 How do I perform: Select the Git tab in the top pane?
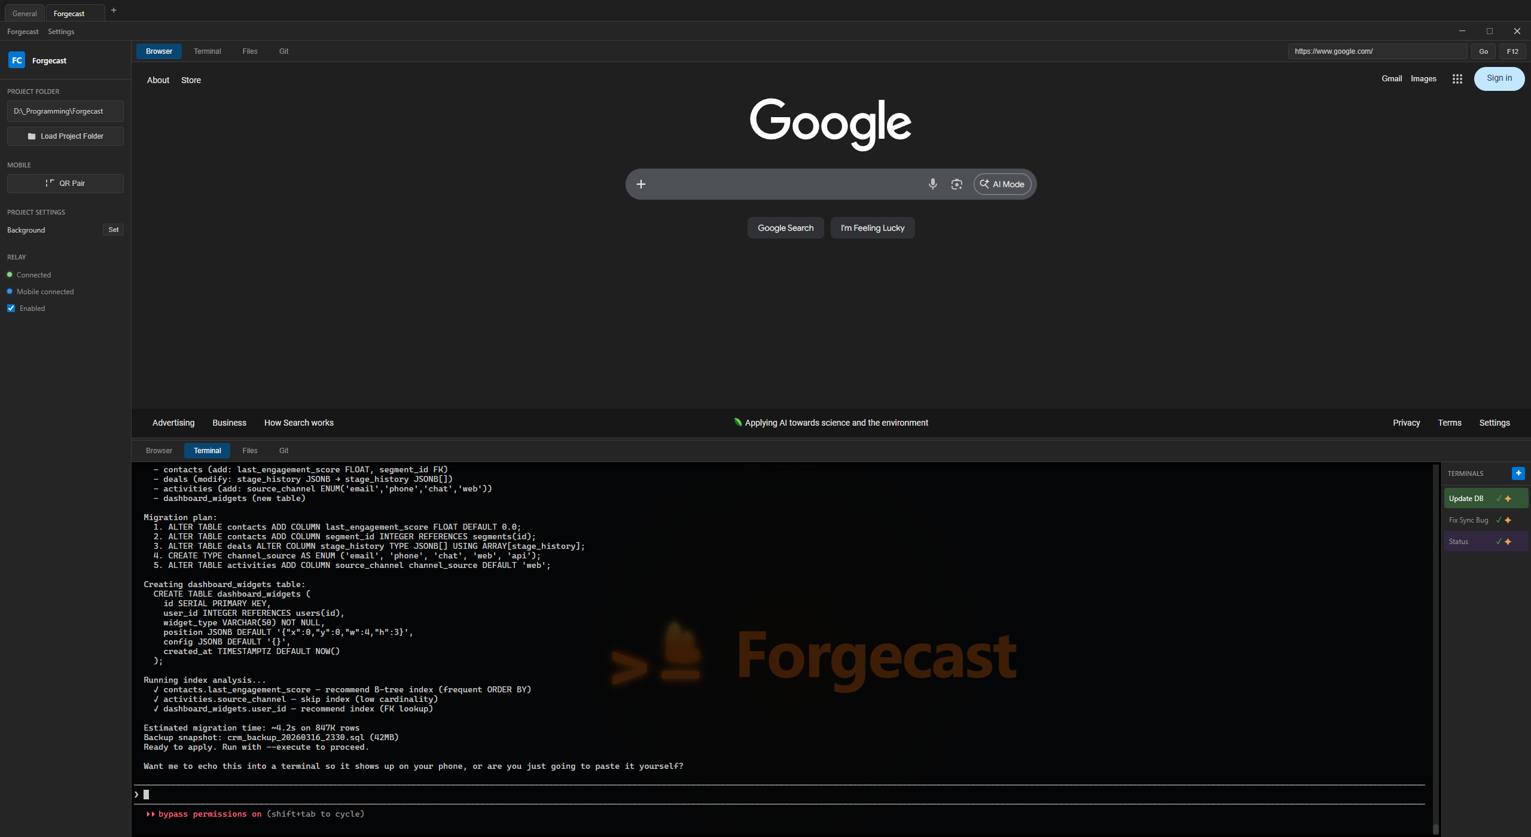[284, 51]
